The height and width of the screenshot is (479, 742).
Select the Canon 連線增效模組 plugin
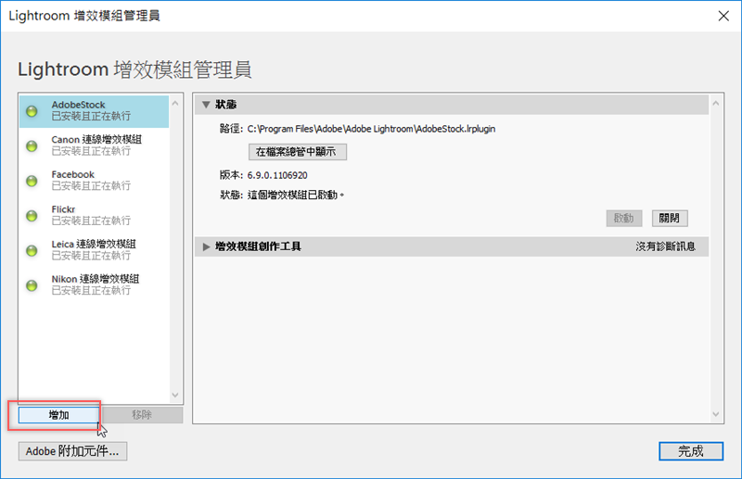[x=95, y=145]
